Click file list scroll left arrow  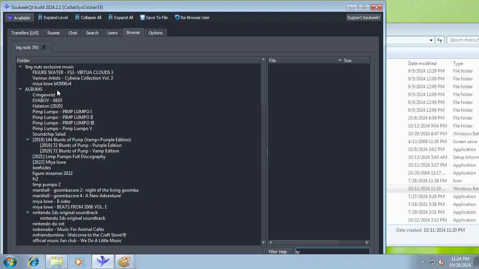point(271,242)
